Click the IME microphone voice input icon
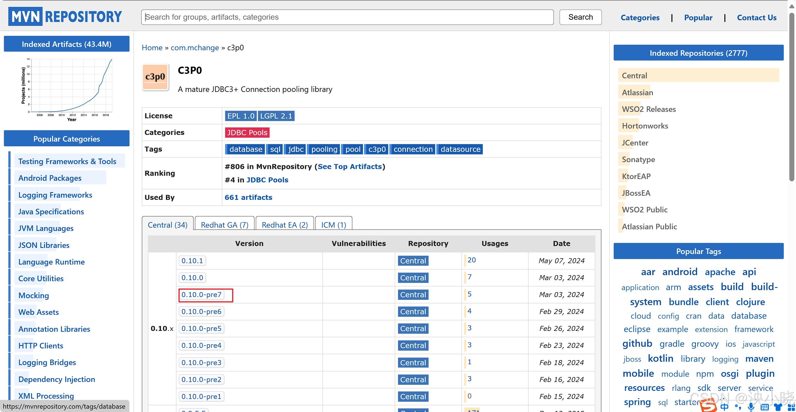This screenshot has width=796, height=412. [x=751, y=407]
